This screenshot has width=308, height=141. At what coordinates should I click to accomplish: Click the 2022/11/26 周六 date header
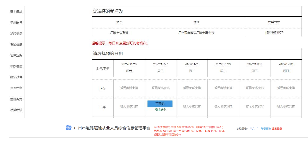129,68
